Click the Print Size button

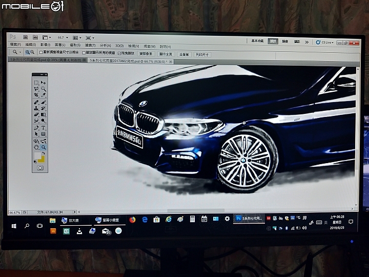202,55
